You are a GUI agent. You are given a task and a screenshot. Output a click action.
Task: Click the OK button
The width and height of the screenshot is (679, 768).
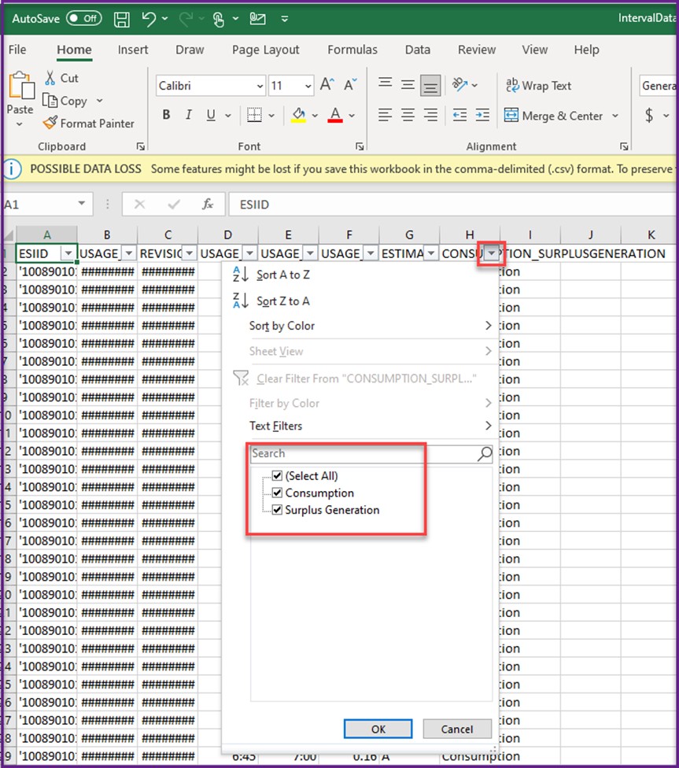point(378,729)
